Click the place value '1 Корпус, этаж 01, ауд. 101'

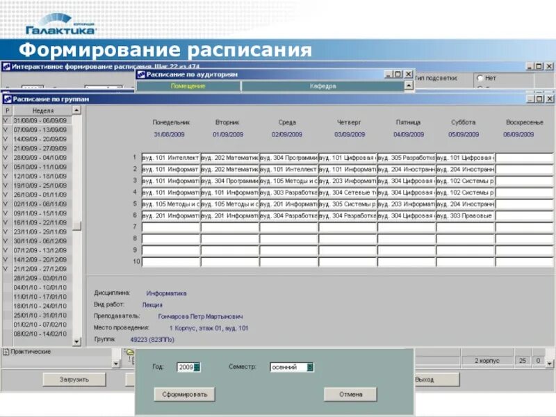pyautogui.click(x=209, y=328)
